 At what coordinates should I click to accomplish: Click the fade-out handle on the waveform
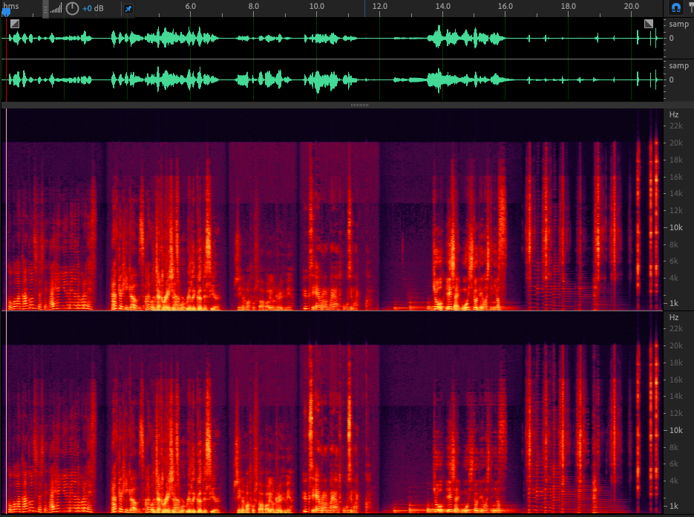[649, 24]
